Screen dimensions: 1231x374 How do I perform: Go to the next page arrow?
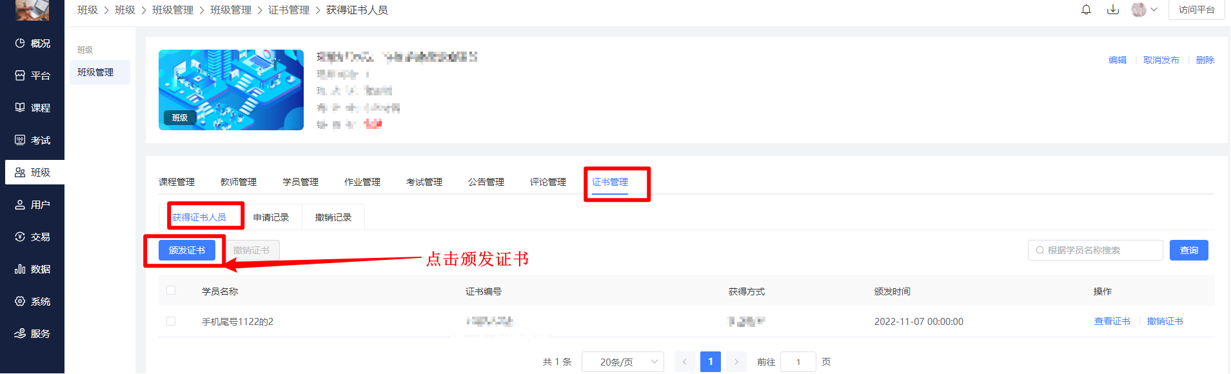736,362
